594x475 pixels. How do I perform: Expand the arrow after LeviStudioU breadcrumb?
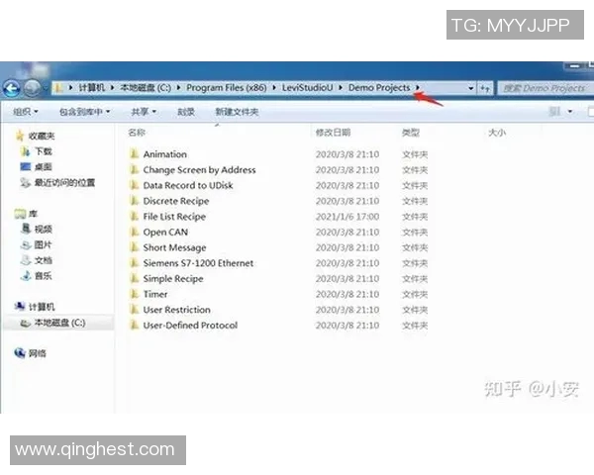pos(341,88)
